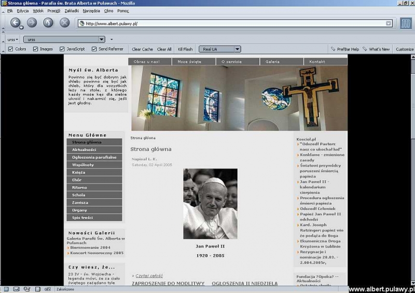Open Navigator from the status bar icon
The image size is (415, 293).
(x=6, y=289)
